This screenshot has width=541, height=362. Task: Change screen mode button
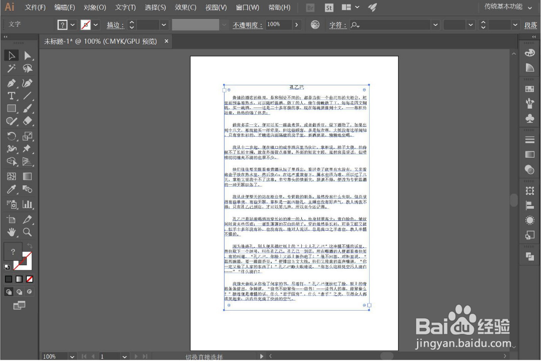click(x=19, y=306)
